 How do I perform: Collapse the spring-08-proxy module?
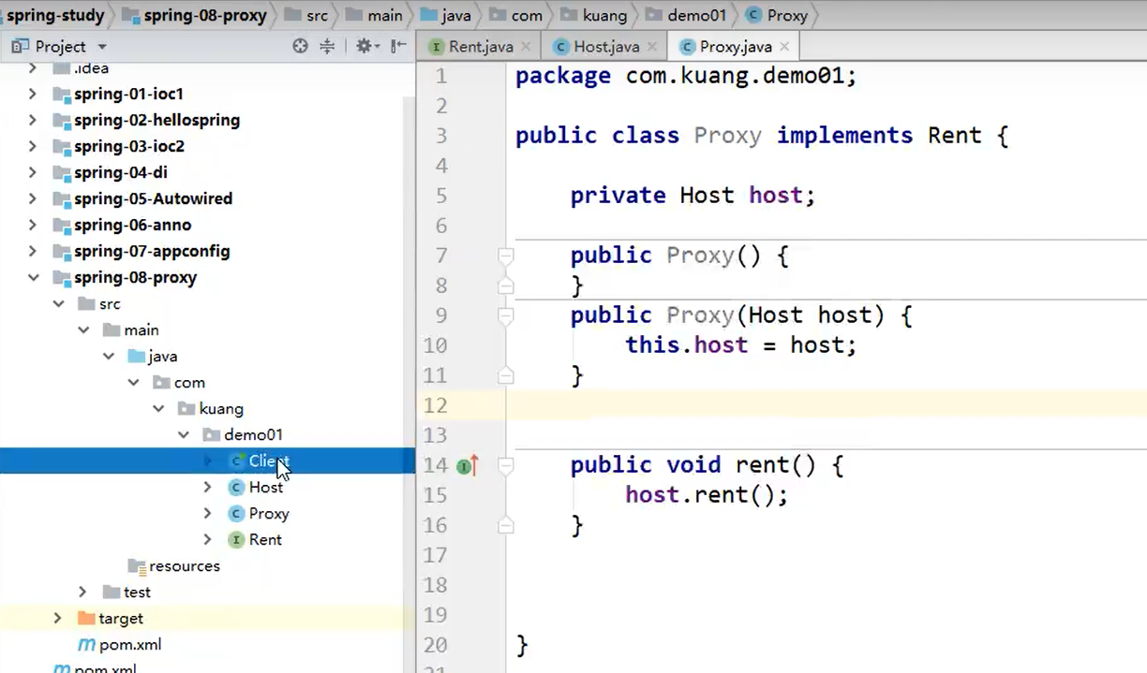[x=33, y=277]
